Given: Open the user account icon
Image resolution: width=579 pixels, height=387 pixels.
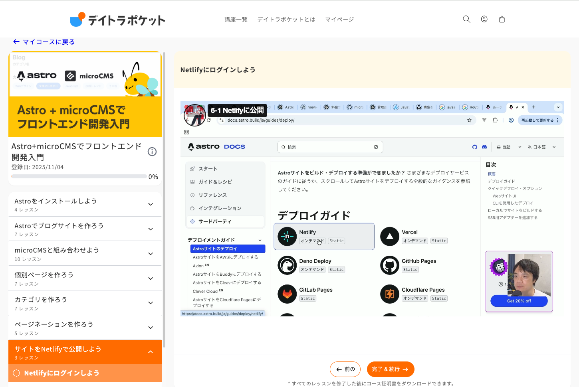Looking at the screenshot, I should point(484,19).
